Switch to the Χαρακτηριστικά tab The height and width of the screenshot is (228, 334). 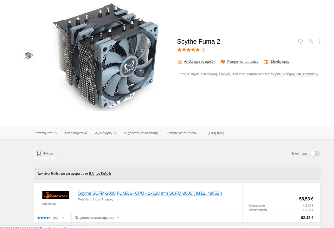click(76, 133)
